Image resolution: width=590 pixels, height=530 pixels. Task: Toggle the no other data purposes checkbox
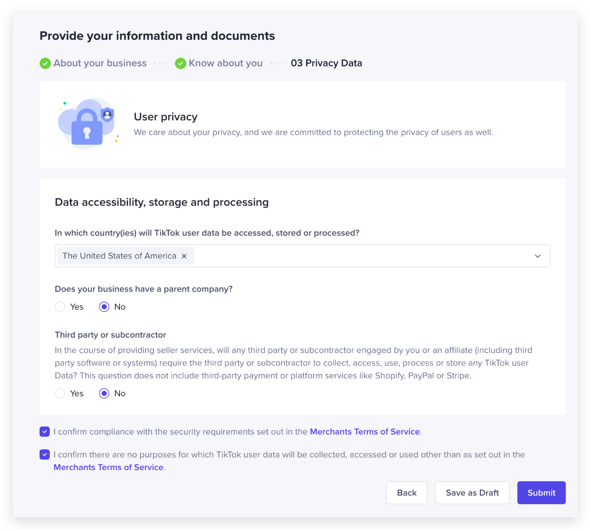[45, 455]
